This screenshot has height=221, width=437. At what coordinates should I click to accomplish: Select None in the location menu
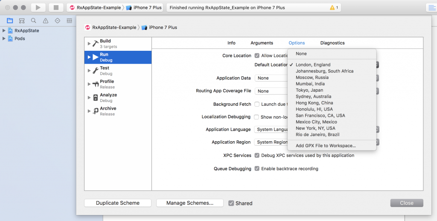point(332,53)
